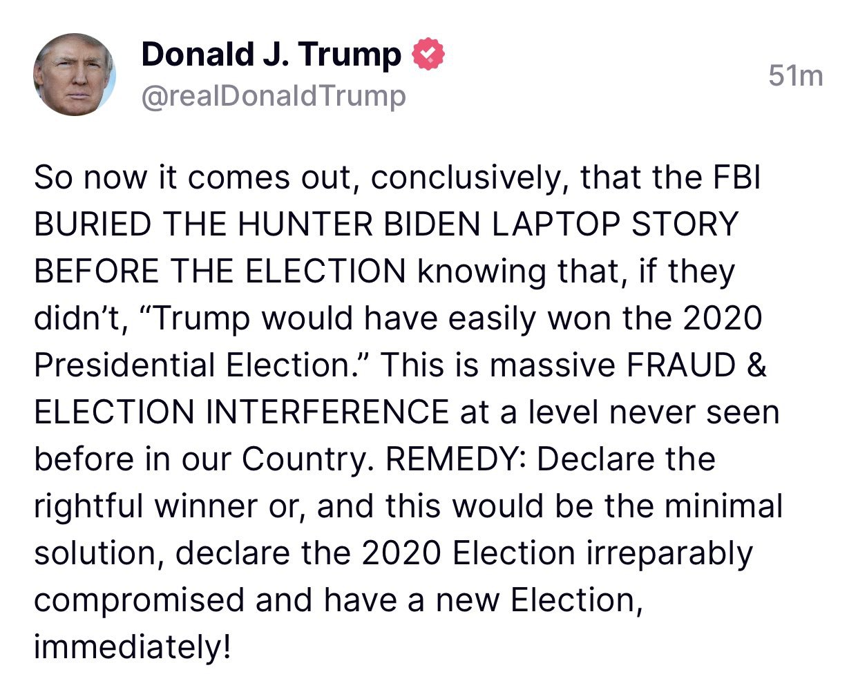This screenshot has width=858, height=681.
Task: Open the profile avatar picture
Action: pyautogui.click(x=75, y=75)
